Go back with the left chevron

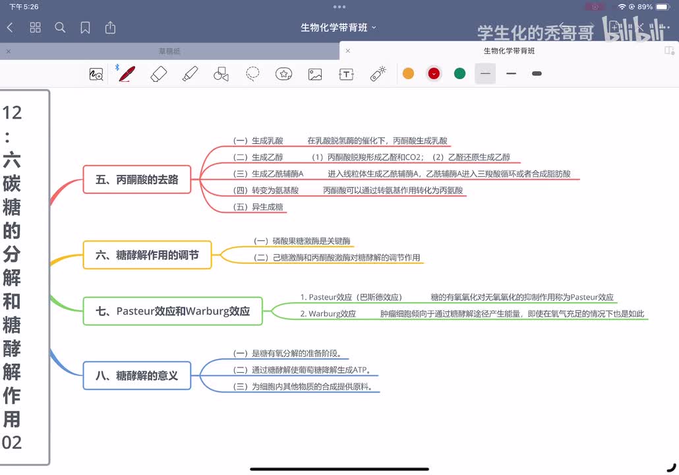click(11, 28)
